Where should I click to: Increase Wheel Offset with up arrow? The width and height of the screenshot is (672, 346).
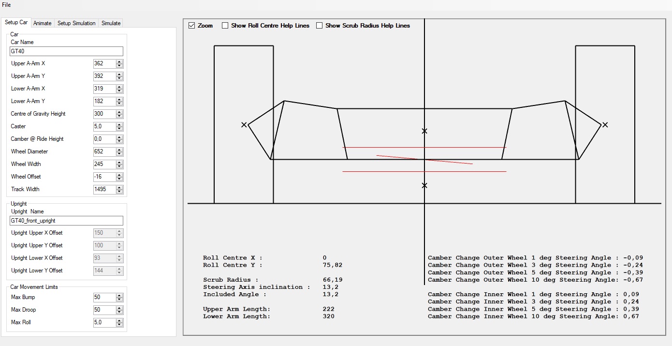pos(119,175)
